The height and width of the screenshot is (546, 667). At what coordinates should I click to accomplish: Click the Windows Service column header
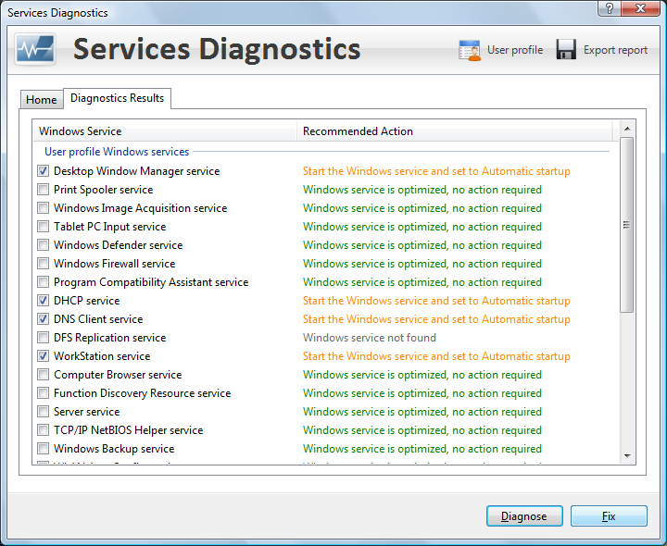pyautogui.click(x=165, y=131)
